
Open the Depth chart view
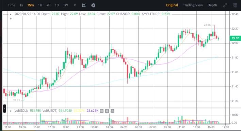[x=212, y=5]
